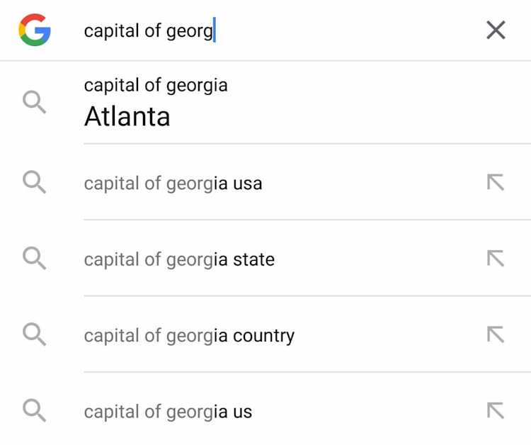Click magnifier icon next to 'capital of georgia usa'
This screenshot has height=445, width=531.
34,182
